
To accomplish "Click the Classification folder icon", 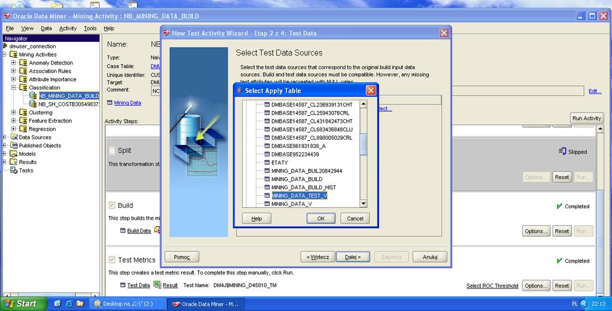I will tap(23, 87).
